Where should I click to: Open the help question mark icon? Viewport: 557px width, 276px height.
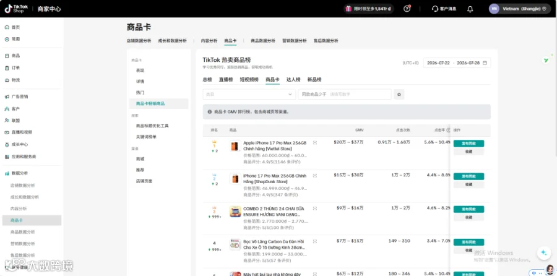pos(407,9)
